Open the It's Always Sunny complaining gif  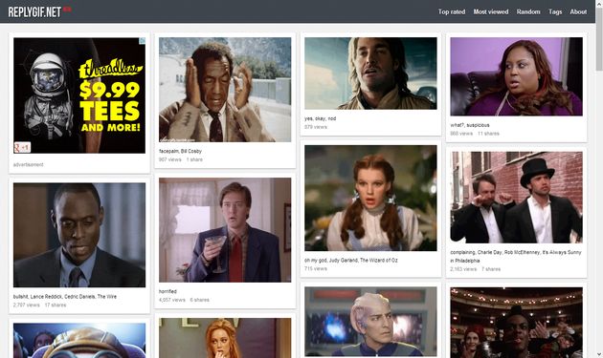tap(516, 198)
